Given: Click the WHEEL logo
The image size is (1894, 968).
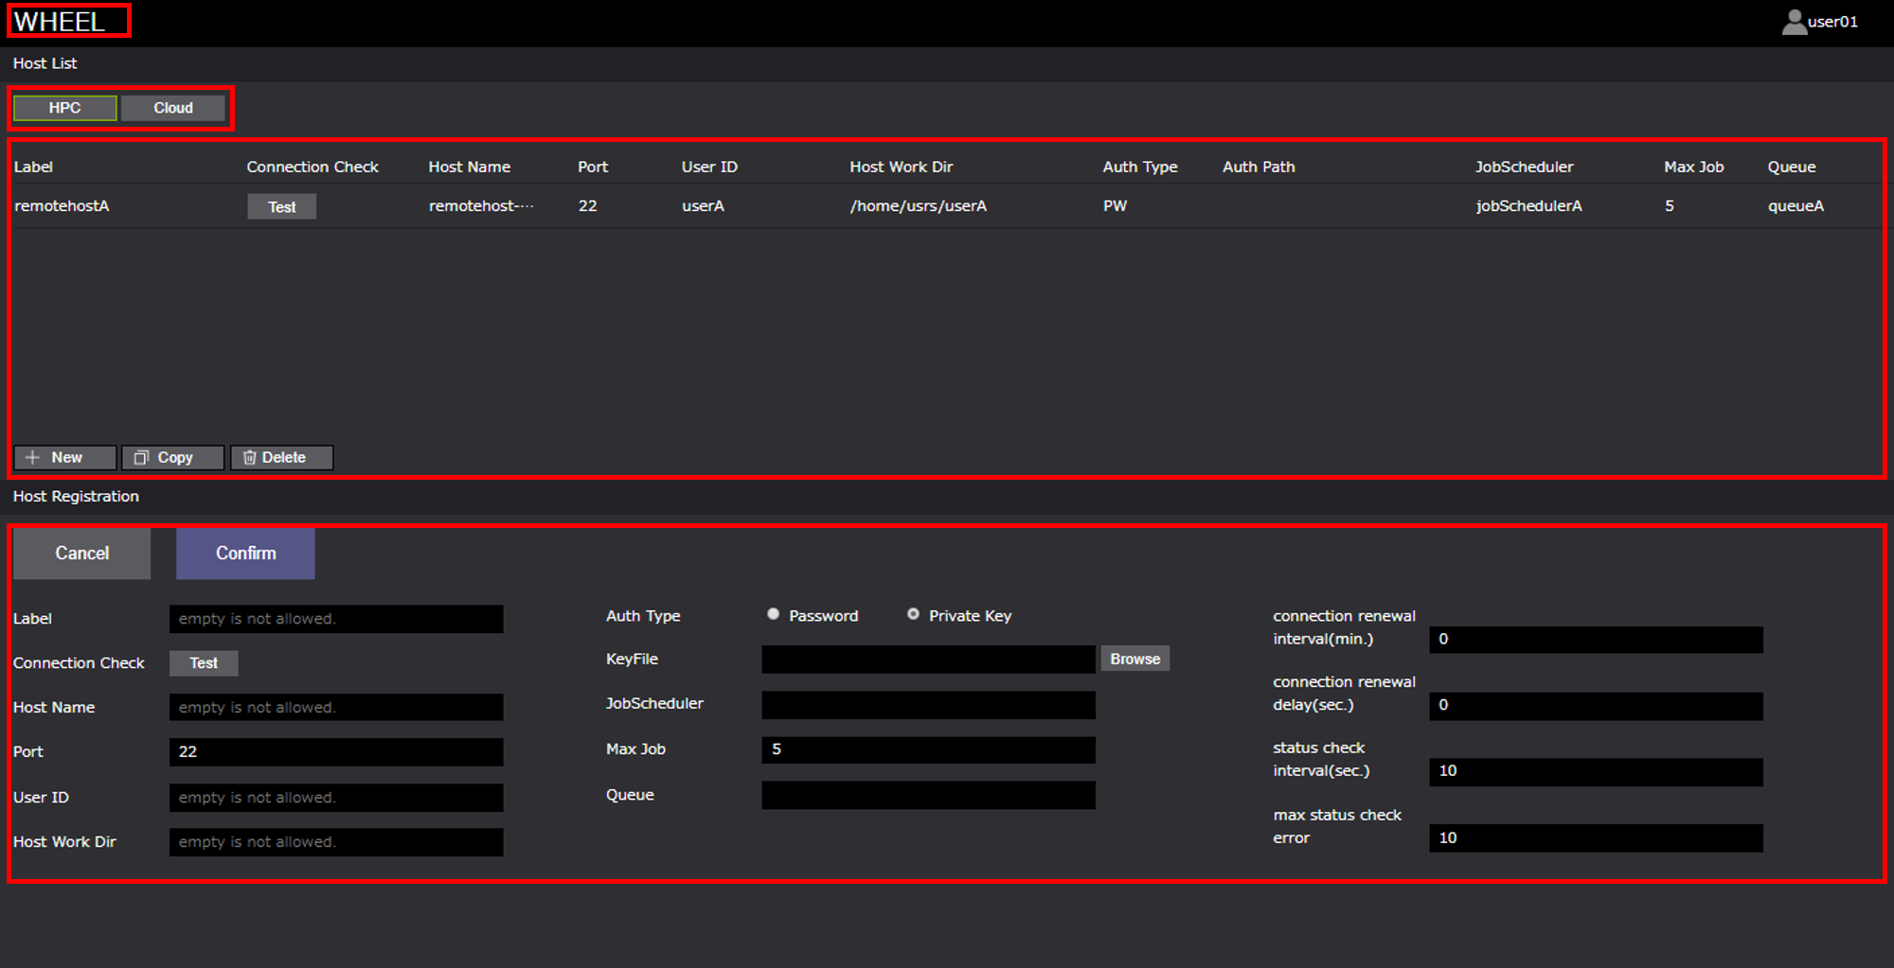Looking at the screenshot, I should (x=60, y=22).
